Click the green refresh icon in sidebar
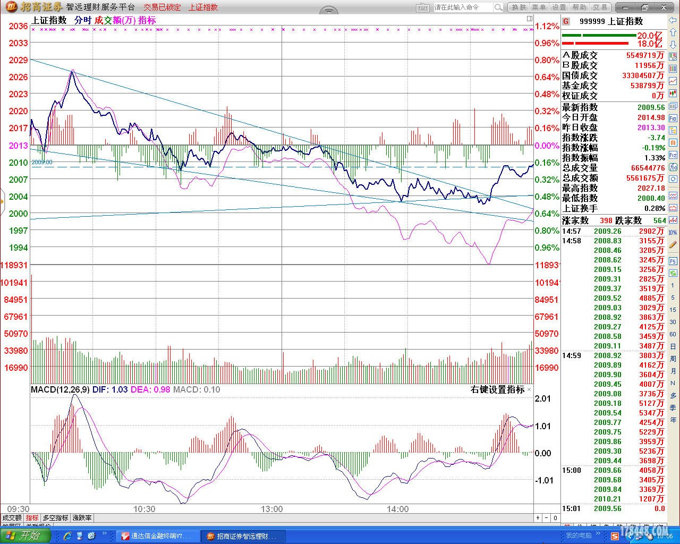The height and width of the screenshot is (544, 680). pyautogui.click(x=673, y=273)
